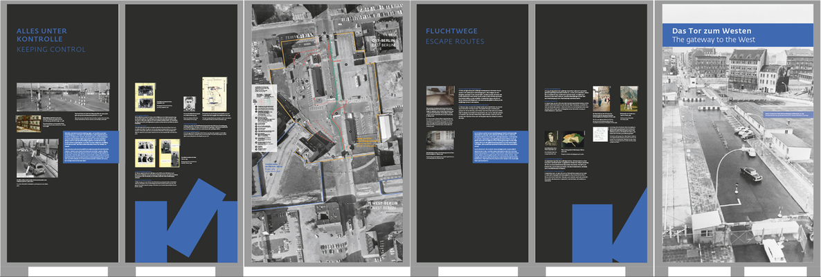Click the large blue K-shaped graphic
This screenshot has width=821, height=277.
point(186,220)
